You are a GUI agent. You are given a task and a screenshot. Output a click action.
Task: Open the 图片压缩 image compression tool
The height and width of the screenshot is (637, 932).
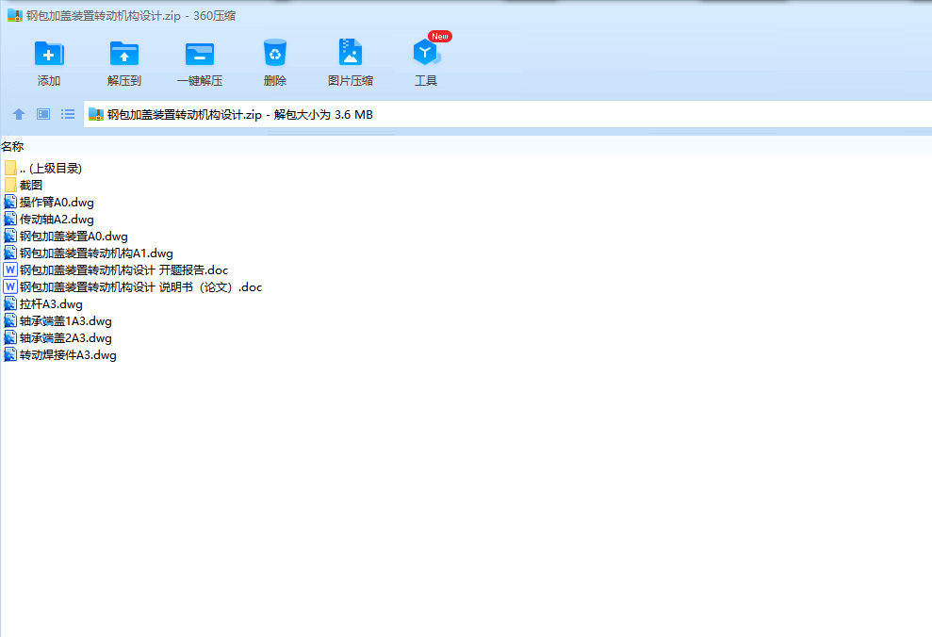(x=351, y=52)
